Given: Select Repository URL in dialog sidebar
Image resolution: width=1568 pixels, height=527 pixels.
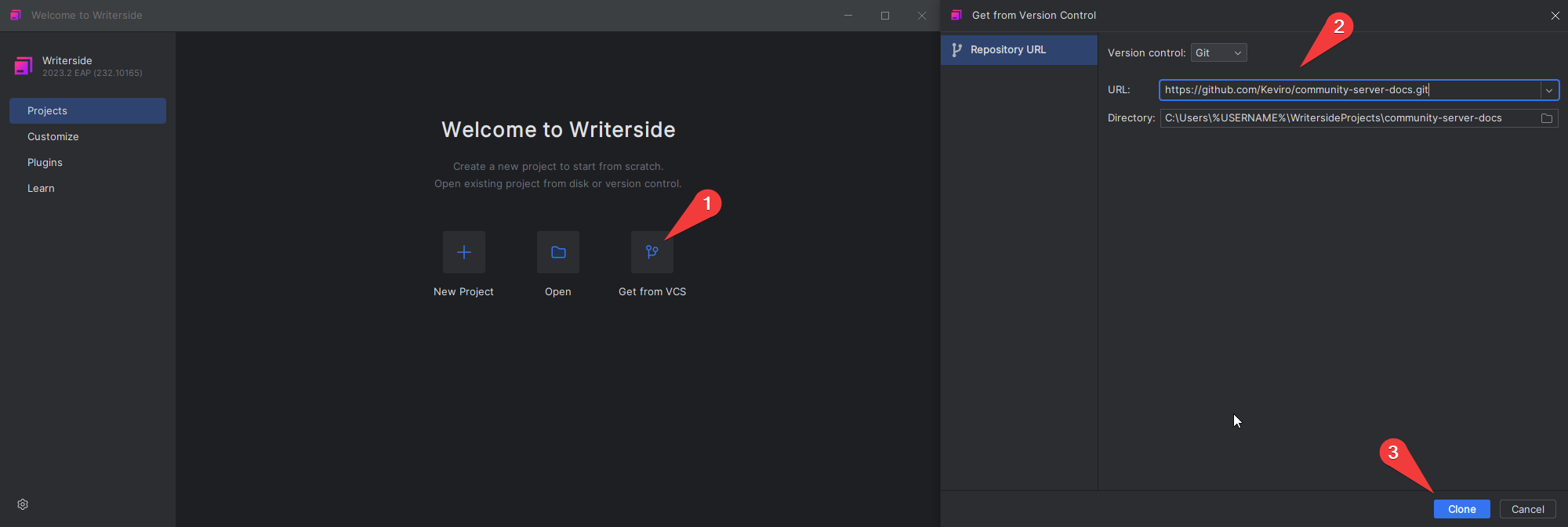Looking at the screenshot, I should point(1019,49).
